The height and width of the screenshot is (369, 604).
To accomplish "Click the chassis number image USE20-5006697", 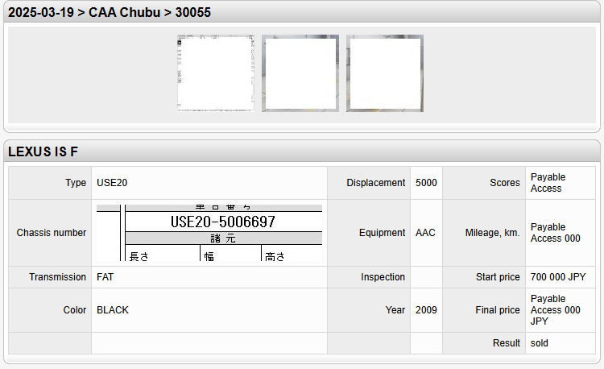I will click(x=209, y=233).
